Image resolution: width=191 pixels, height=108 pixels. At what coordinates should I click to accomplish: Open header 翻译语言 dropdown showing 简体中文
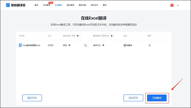[107, 36]
